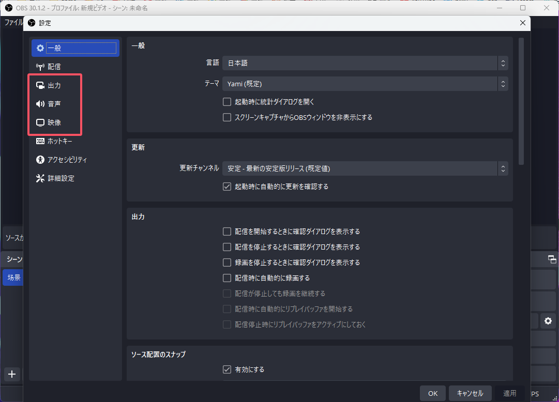Click the ホットキー keyboard icon
Screen dimensions: 559x402
40,141
